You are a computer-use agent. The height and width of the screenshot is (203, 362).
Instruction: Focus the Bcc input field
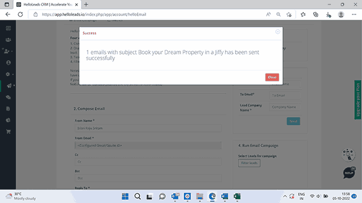coord(148,178)
